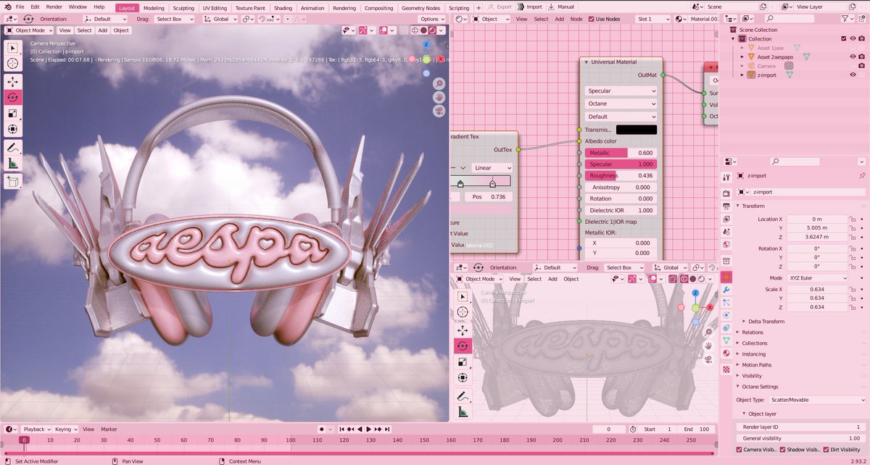Select the Rotate tool in main viewport
Viewport: 870px width, 465px height.
[13, 97]
